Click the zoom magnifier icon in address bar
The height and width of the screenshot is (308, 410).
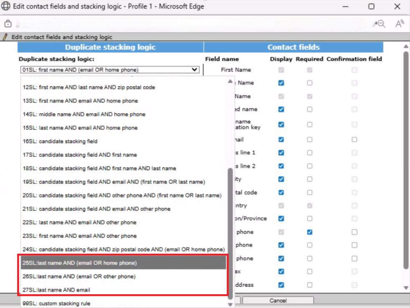pyautogui.click(x=380, y=24)
